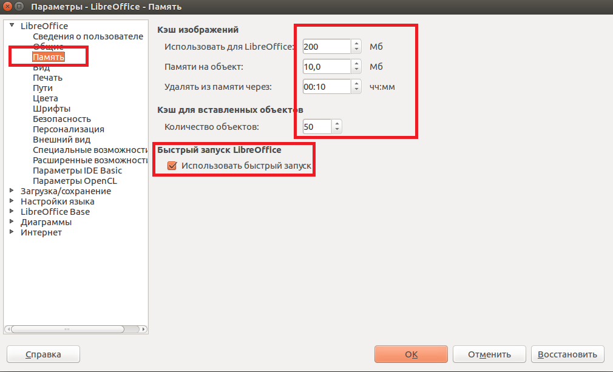Select the 'Шрифты' tree item
Image resolution: width=613 pixels, height=372 pixels.
[x=52, y=109]
